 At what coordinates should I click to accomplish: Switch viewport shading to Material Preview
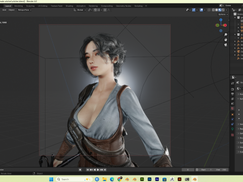tap(220, 10)
